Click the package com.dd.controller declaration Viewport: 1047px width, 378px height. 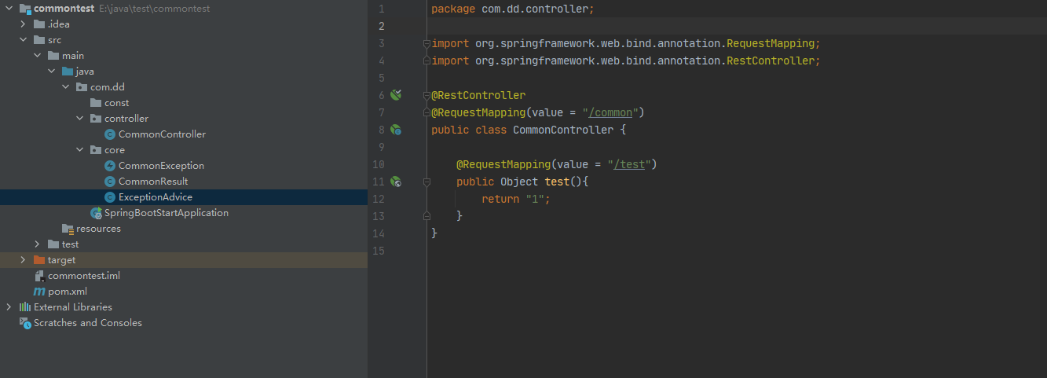(513, 9)
